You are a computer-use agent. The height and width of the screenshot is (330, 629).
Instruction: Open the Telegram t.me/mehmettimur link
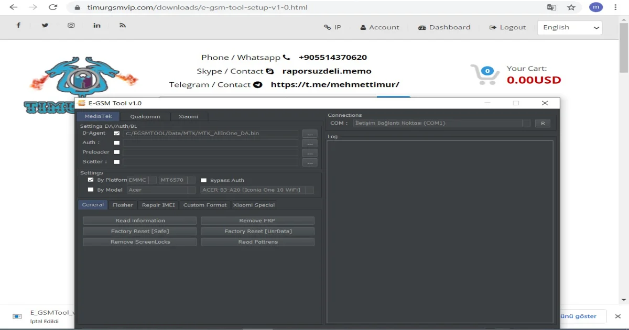(335, 84)
